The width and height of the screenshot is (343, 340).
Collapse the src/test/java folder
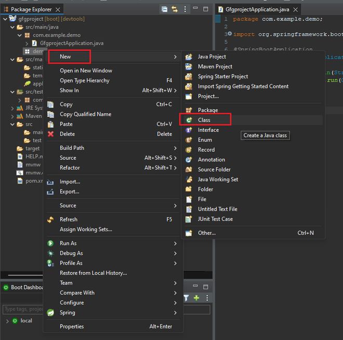12,92
